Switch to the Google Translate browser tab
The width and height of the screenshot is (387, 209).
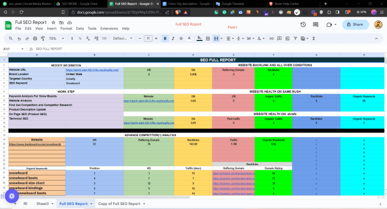point(233,4)
